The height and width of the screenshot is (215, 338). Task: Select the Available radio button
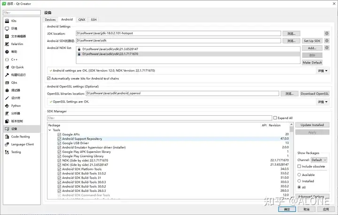299,175
